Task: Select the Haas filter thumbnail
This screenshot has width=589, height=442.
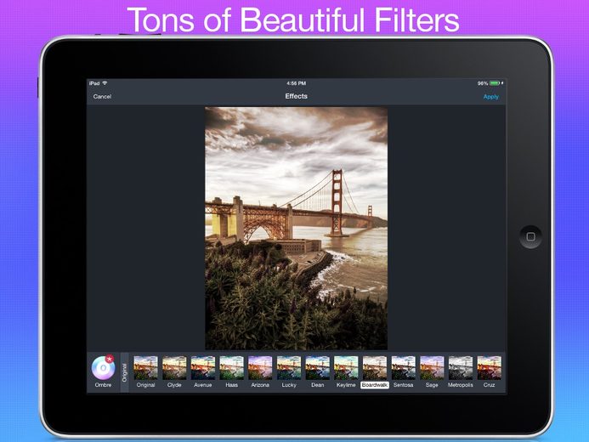Action: [x=231, y=368]
